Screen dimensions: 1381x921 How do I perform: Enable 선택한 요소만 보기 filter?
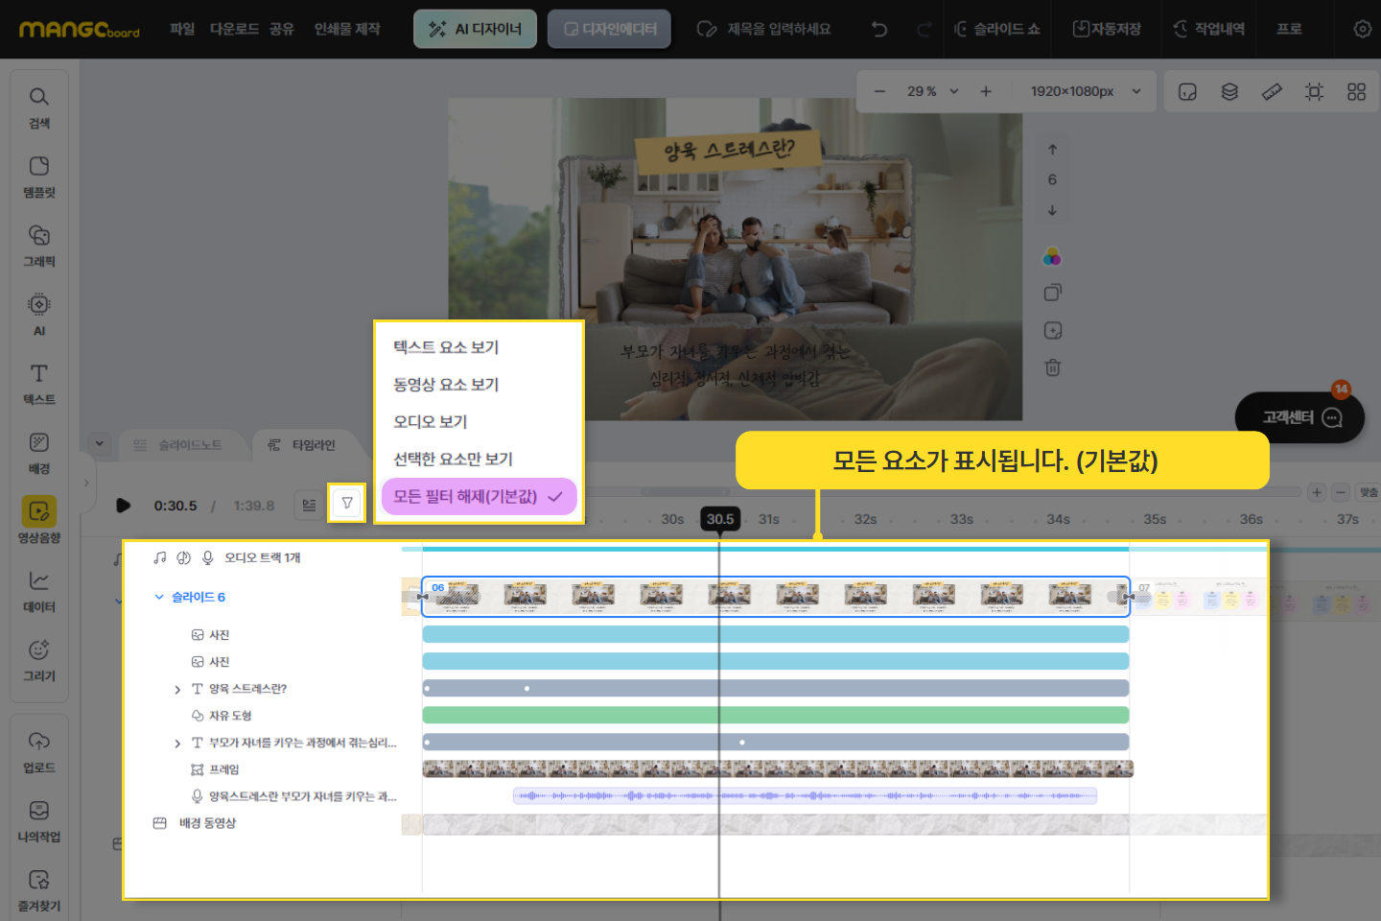tap(453, 460)
